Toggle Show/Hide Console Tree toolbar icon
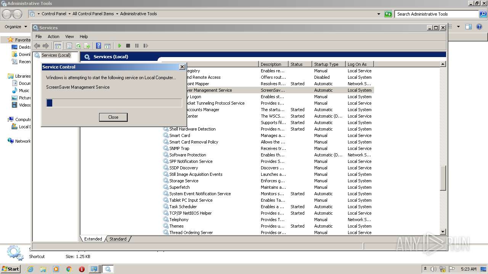The width and height of the screenshot is (488, 274). point(58,46)
